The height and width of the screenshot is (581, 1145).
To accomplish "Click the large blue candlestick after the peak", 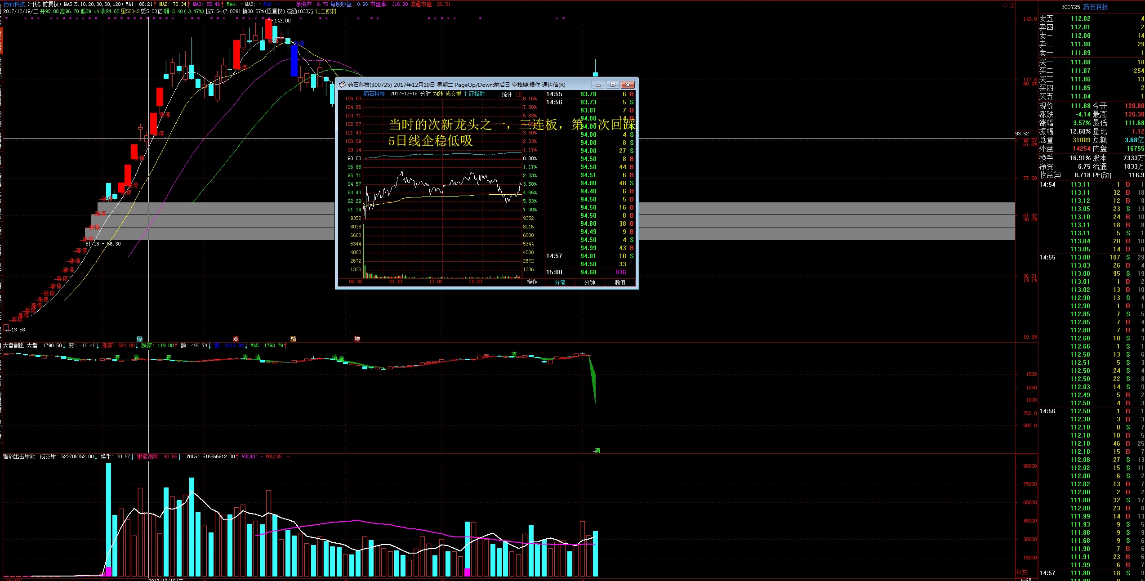I will click(294, 60).
